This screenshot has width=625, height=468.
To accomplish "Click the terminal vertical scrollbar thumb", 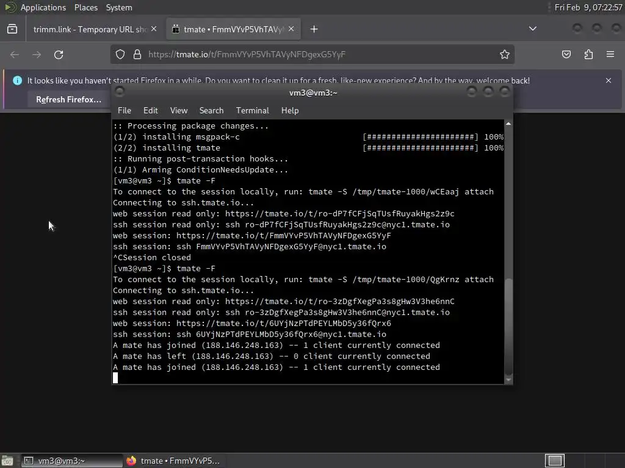I will 508,327.
